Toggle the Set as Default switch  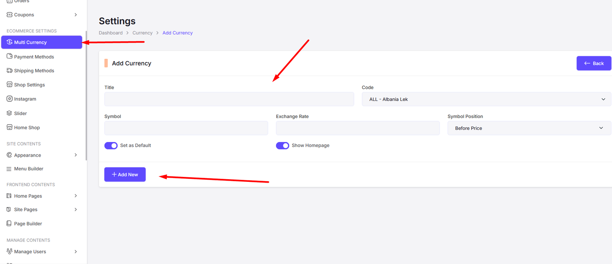(111, 146)
